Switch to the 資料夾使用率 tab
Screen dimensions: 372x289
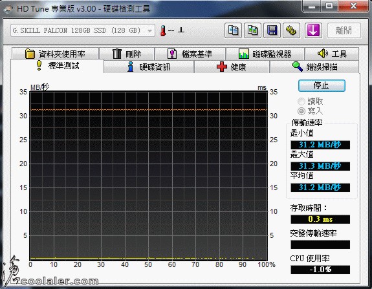point(55,54)
